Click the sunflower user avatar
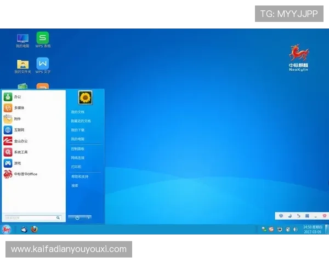The width and height of the screenshot is (329, 263). (85, 98)
